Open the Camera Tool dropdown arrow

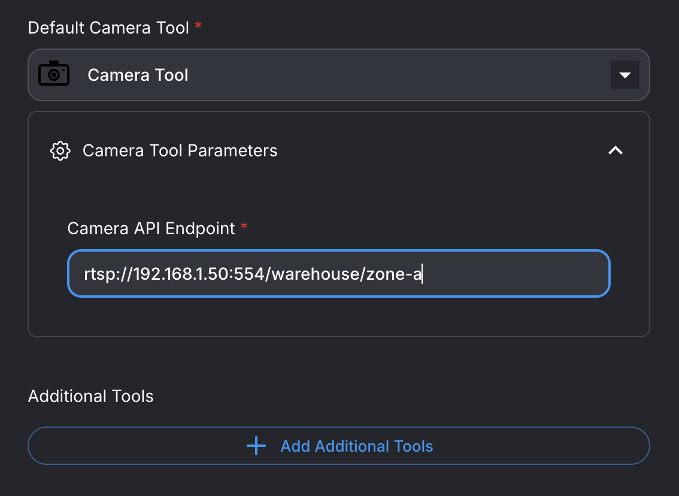pos(625,75)
